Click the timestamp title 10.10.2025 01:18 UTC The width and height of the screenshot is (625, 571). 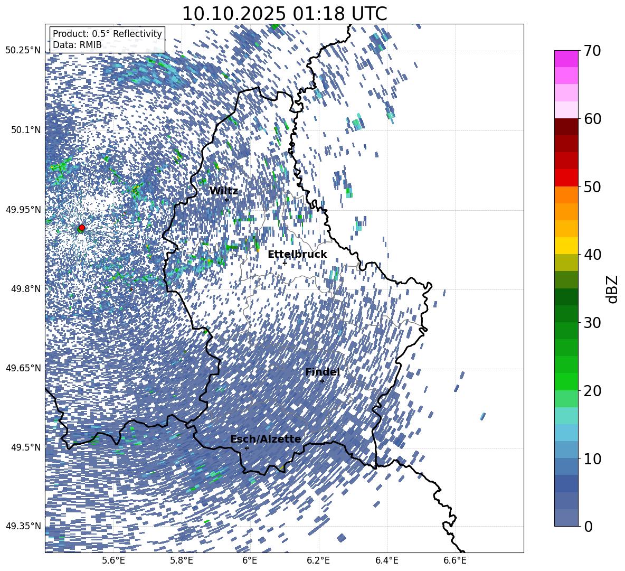click(285, 14)
